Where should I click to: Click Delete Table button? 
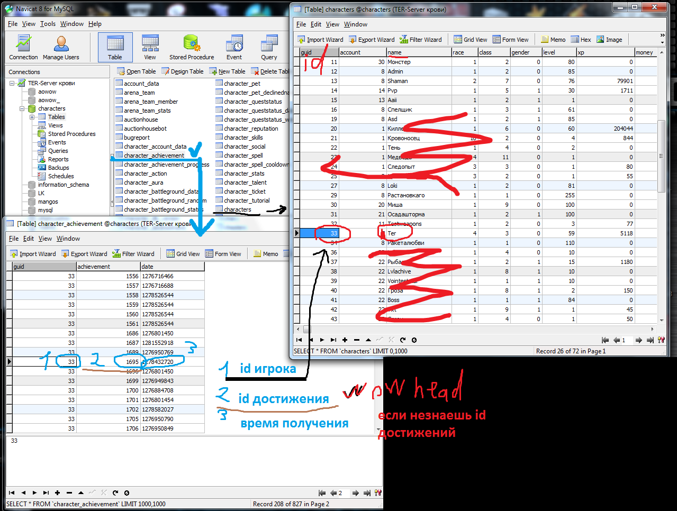(x=270, y=71)
